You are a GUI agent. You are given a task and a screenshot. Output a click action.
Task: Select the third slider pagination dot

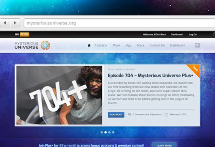point(109,132)
